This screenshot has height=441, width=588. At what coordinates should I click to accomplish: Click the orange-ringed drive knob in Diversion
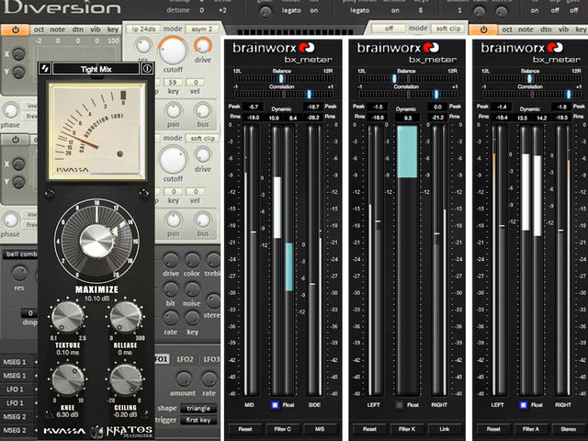[203, 46]
